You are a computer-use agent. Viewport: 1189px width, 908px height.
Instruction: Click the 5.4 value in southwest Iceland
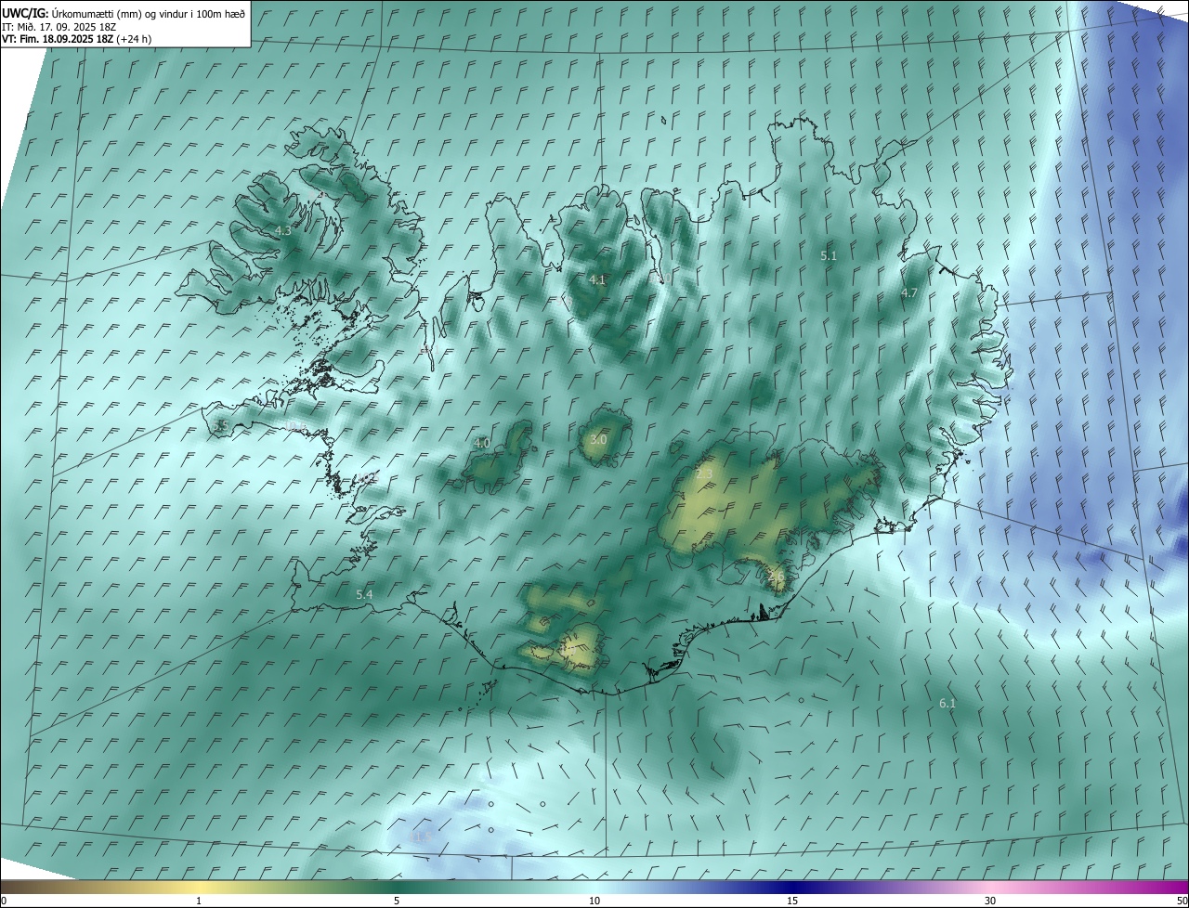point(364,594)
